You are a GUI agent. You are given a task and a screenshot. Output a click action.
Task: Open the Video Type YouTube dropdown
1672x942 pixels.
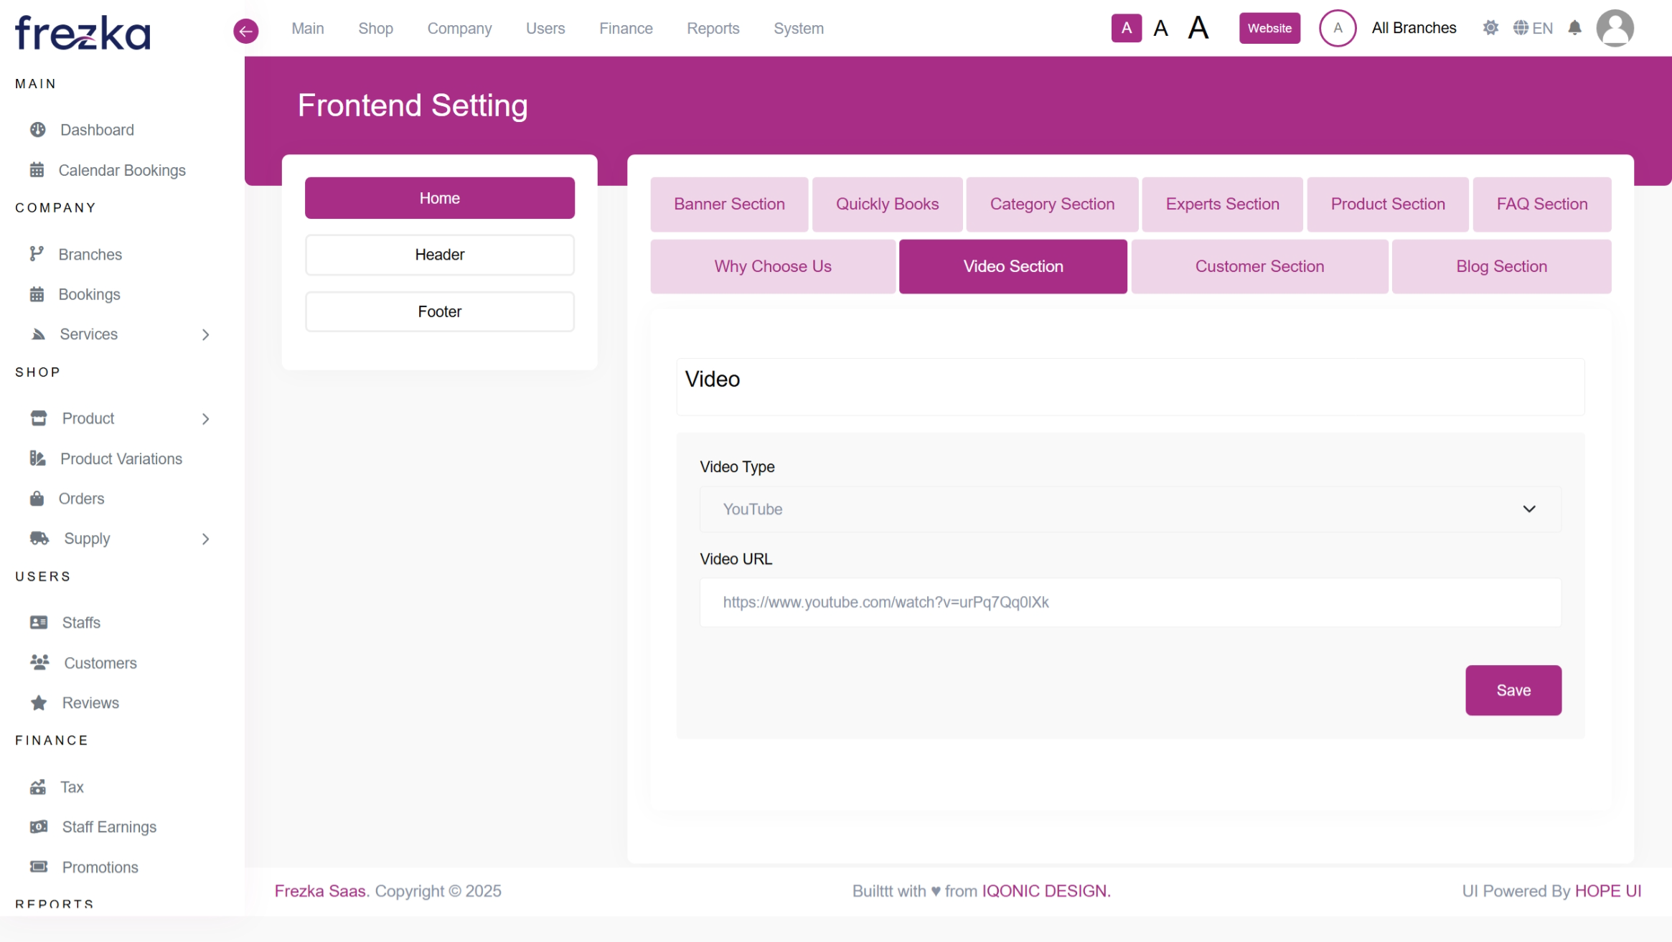[x=1129, y=509]
